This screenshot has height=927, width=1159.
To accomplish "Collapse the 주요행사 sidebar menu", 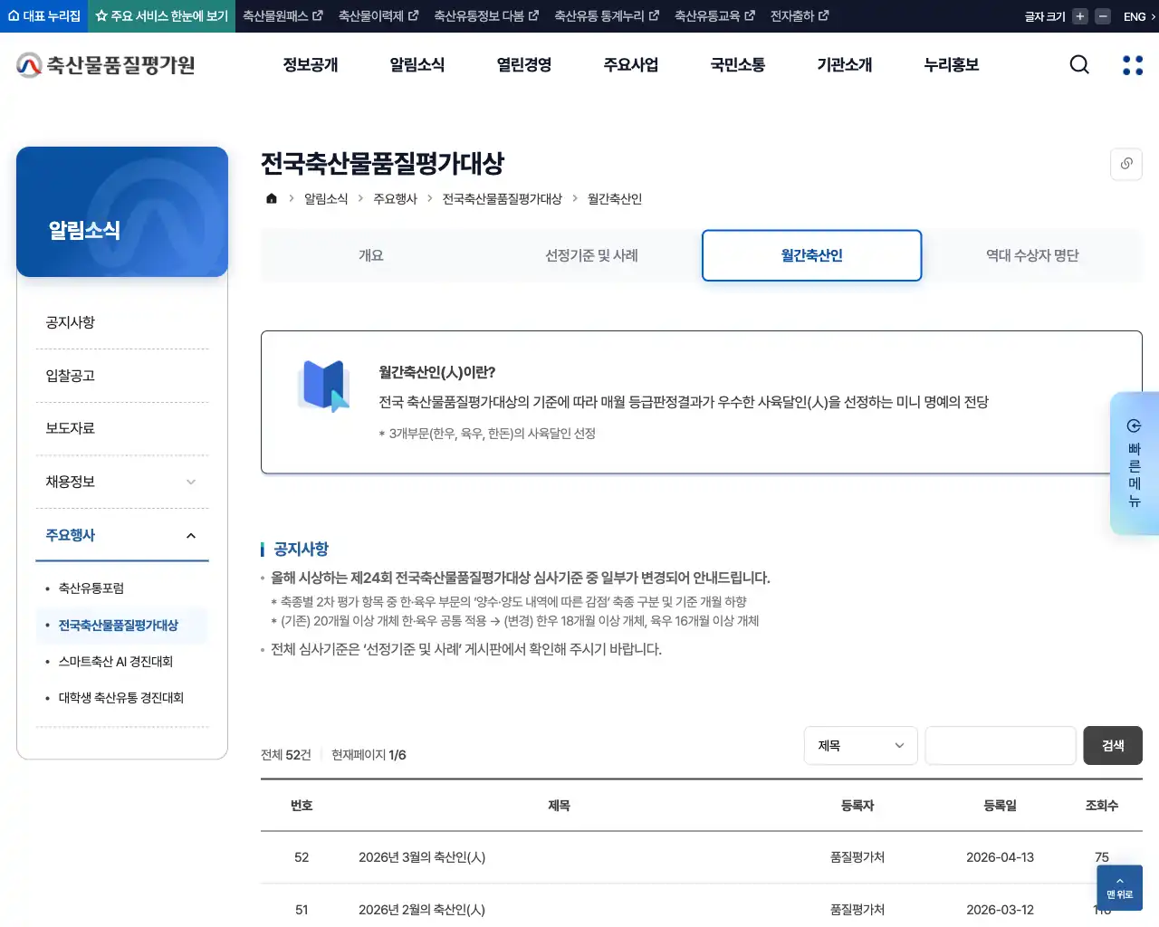I will coord(122,535).
